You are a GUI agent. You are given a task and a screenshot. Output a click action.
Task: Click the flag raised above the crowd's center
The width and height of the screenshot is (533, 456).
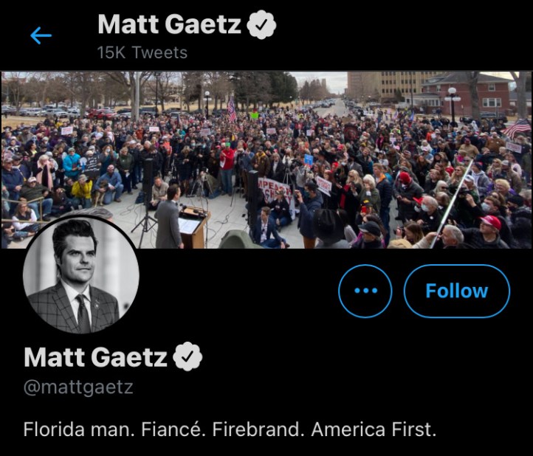point(232,109)
